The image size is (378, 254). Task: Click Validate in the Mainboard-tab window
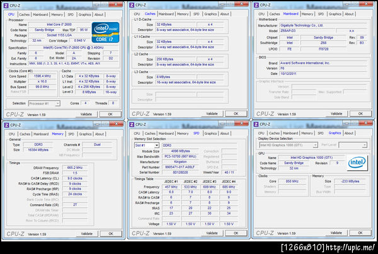click(336, 113)
